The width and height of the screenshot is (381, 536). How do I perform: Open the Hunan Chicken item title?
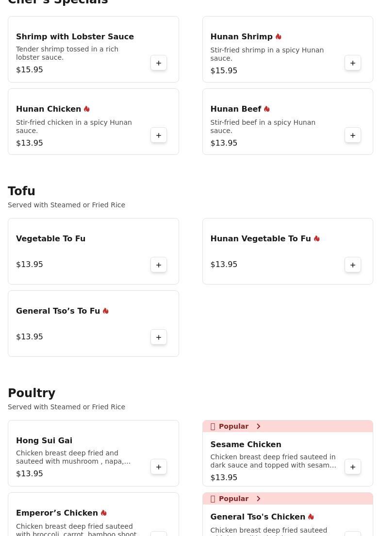pos(49,109)
